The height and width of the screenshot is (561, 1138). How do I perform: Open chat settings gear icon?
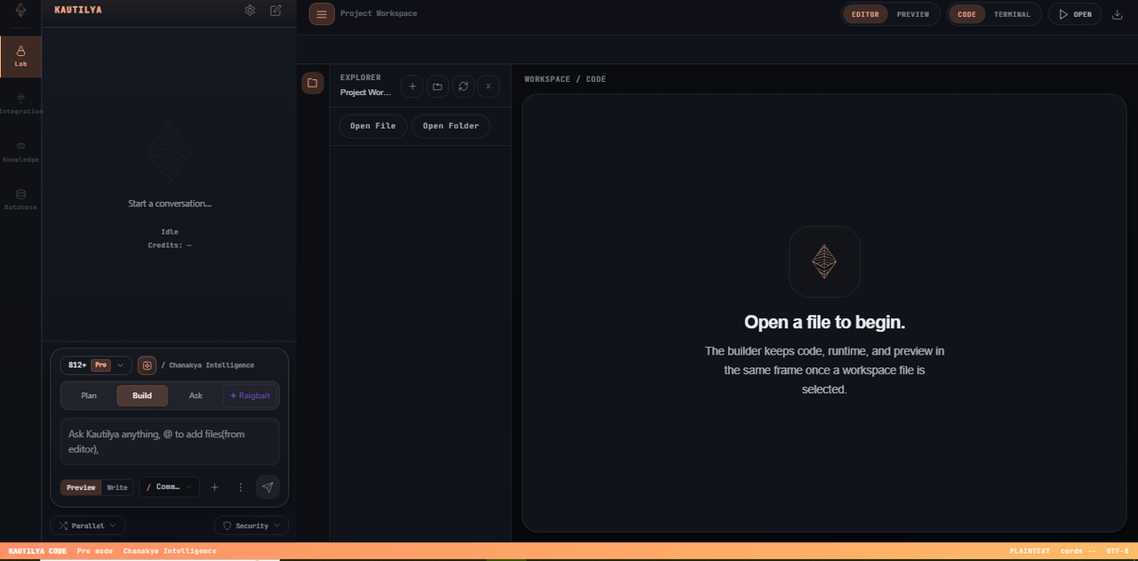coord(250,11)
